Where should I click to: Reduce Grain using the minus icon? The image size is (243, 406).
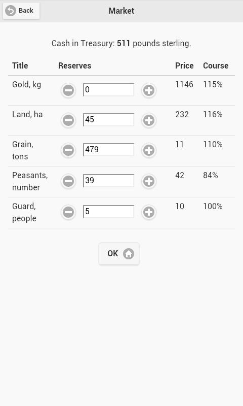pos(68,150)
